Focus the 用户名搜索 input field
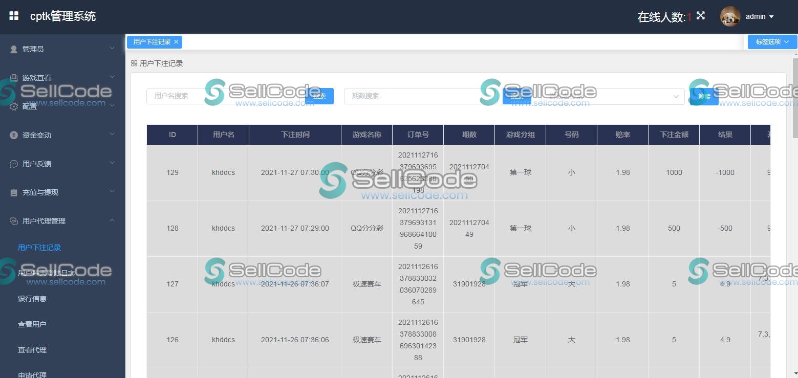 [x=226, y=96]
